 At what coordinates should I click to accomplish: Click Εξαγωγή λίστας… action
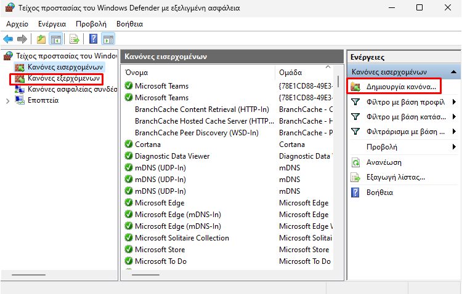click(395, 178)
